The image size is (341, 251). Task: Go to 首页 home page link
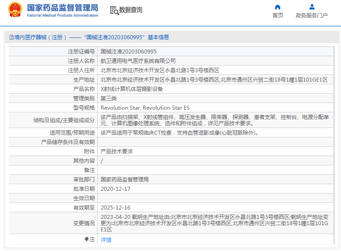click(x=278, y=16)
